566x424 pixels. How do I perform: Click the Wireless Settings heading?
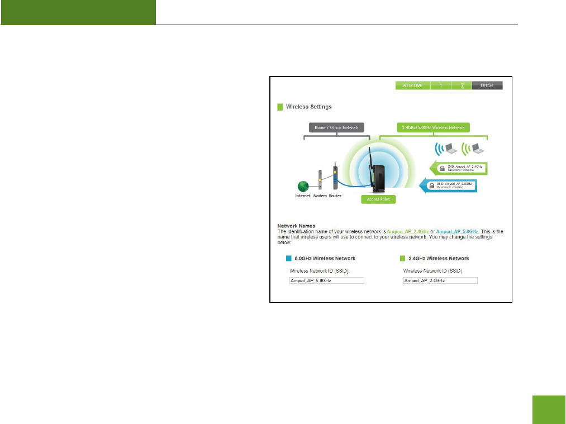click(308, 107)
